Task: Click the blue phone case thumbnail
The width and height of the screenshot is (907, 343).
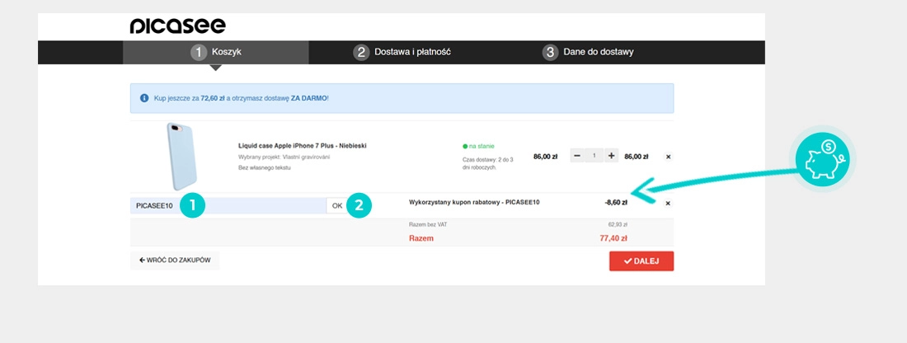Action: point(181,155)
